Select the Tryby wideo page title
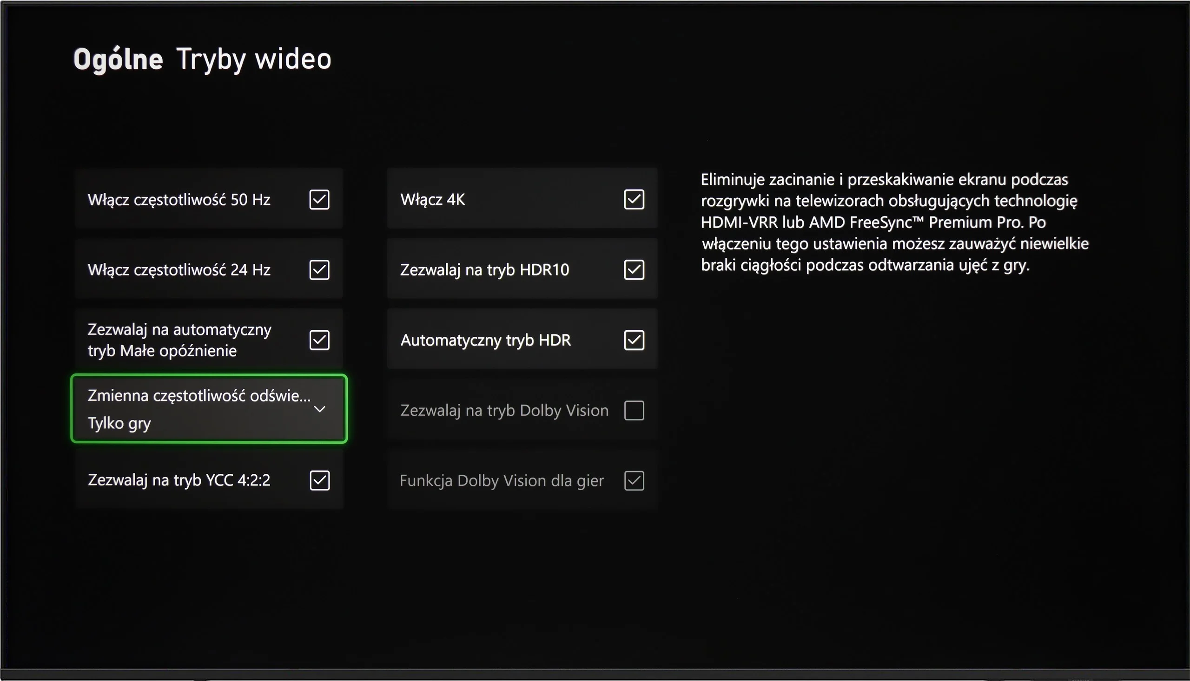The height and width of the screenshot is (681, 1190). tap(254, 59)
